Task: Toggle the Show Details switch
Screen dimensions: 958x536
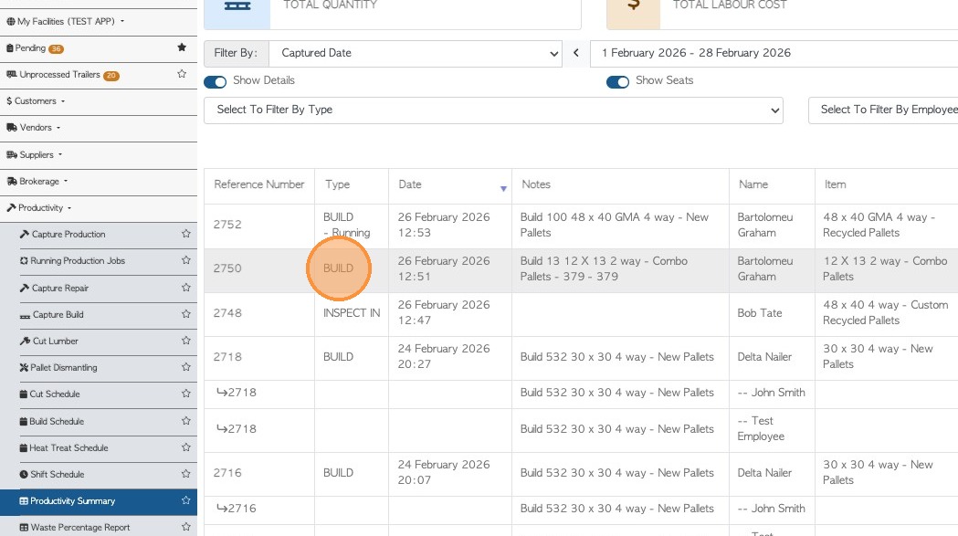Action: coord(216,81)
